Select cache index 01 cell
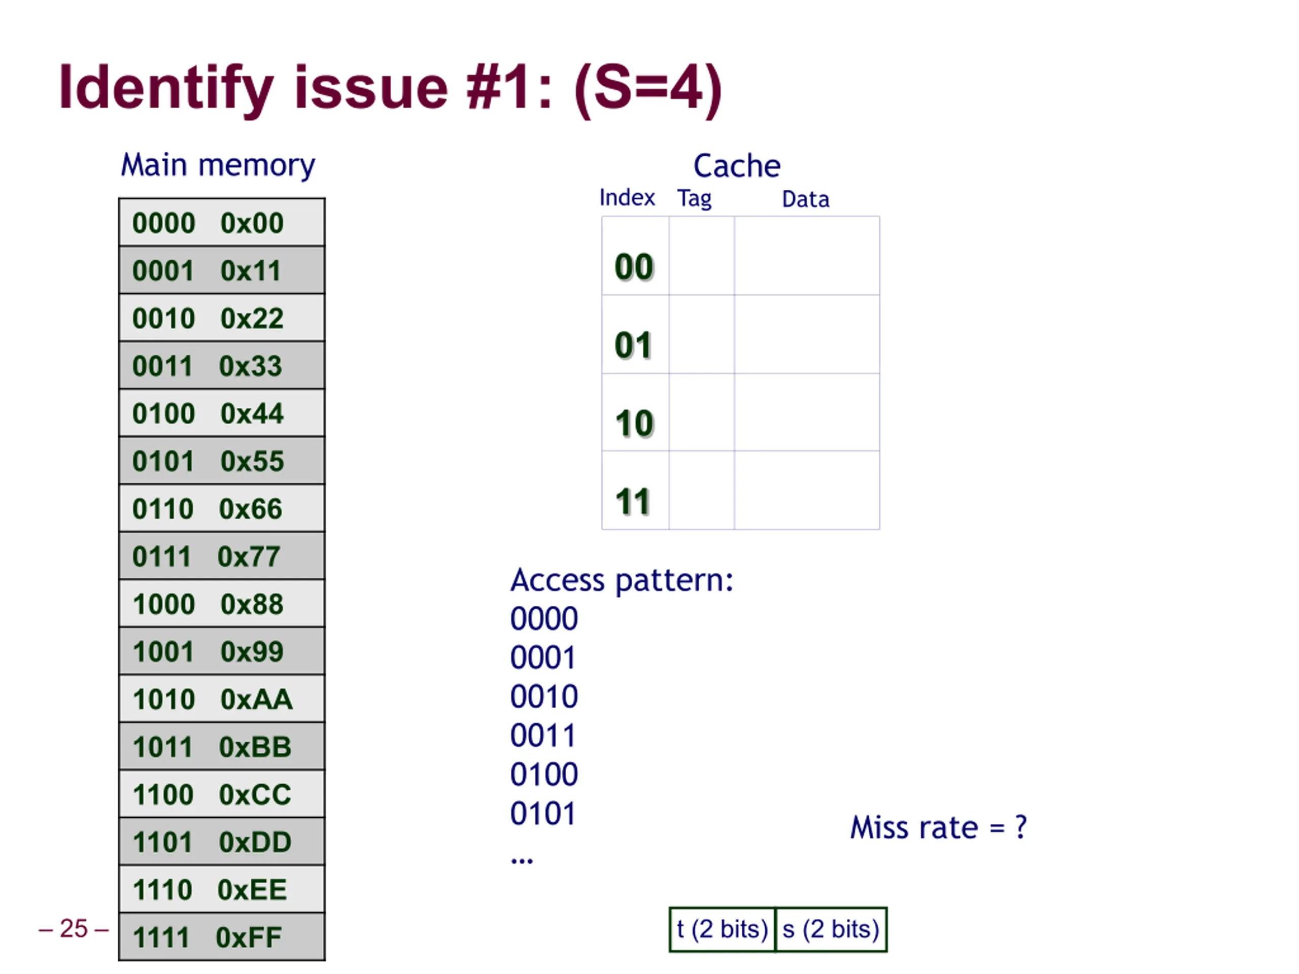 click(x=635, y=334)
